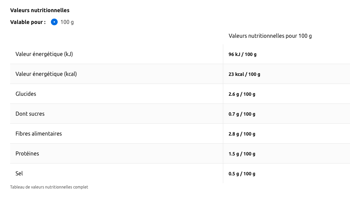Viewport: 350px width, 202px height.
Task: Select the glucides value "2.6 g / 100 g"
Action: pos(242,94)
